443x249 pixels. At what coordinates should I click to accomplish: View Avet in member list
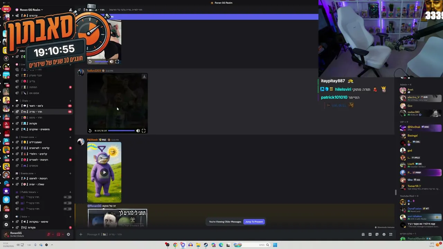(421, 91)
